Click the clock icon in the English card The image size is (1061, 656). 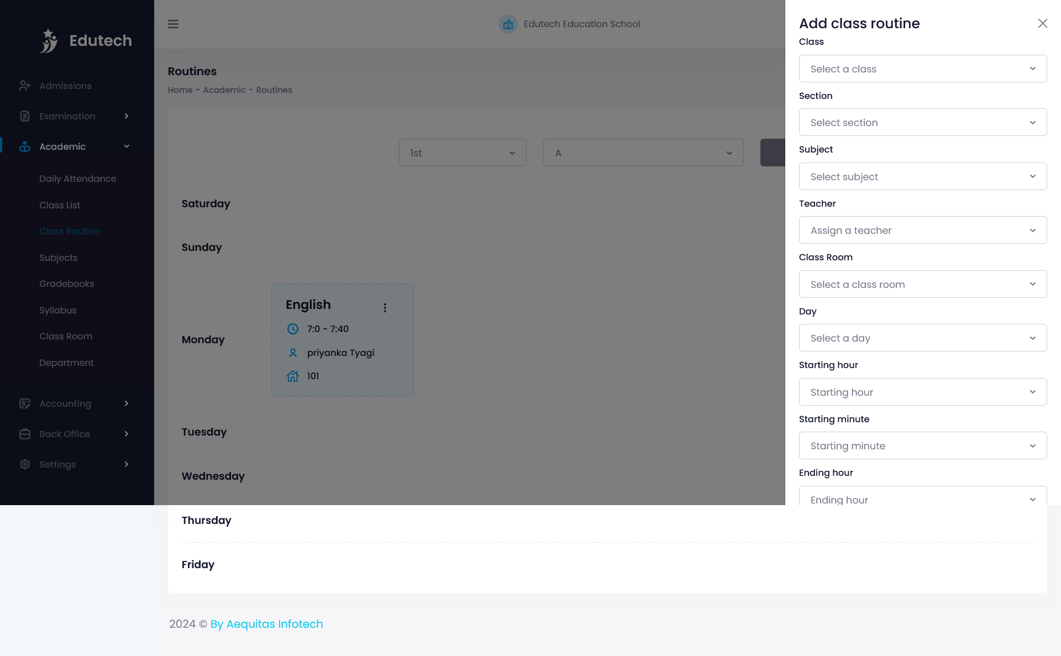[292, 328]
